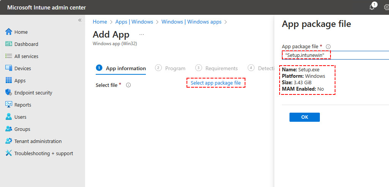Viewport: 389px width, 187px height.
Task: Collapse the sidebar with double chevron
Action: [x=80, y=20]
